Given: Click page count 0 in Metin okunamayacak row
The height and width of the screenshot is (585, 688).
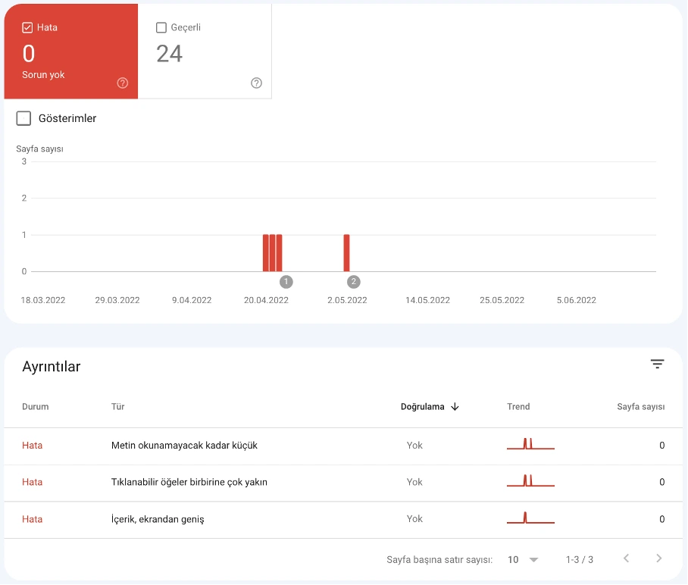Looking at the screenshot, I should (661, 446).
